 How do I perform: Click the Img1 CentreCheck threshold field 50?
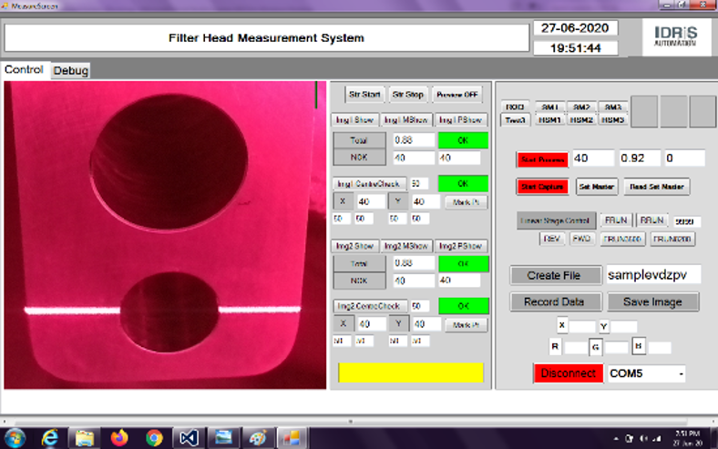(x=419, y=184)
